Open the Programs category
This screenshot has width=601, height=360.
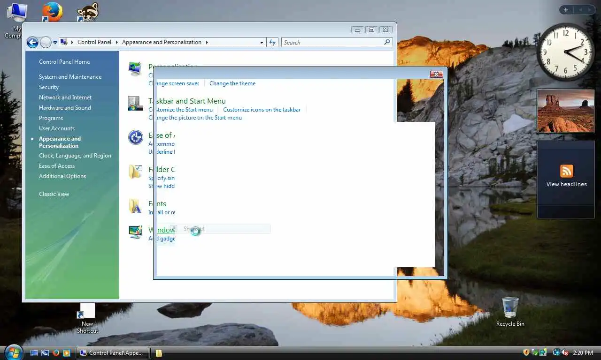point(51,118)
